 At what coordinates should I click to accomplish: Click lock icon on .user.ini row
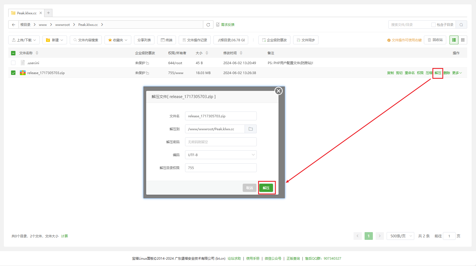(148, 63)
